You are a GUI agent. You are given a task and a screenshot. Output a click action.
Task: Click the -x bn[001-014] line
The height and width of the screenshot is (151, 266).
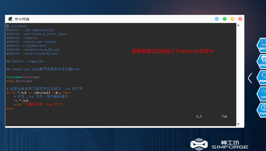tap(27, 45)
